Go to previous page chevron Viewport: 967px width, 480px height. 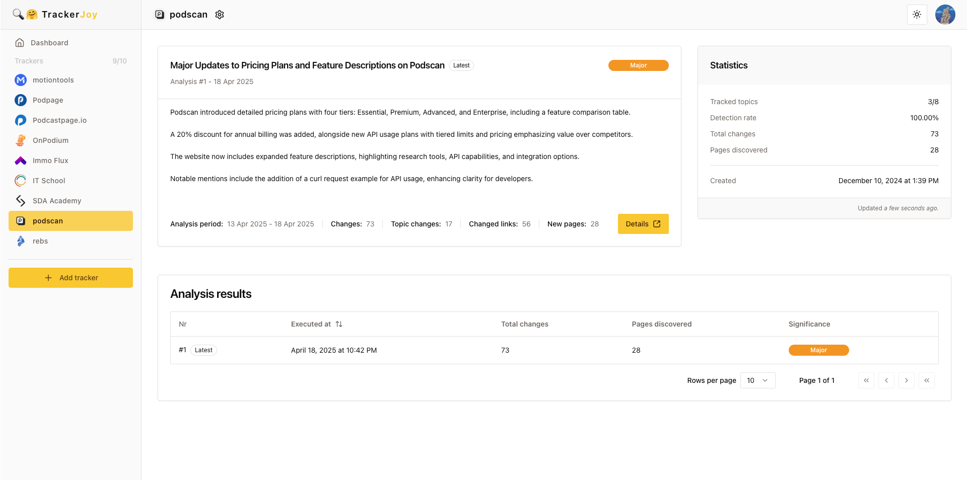click(x=886, y=380)
